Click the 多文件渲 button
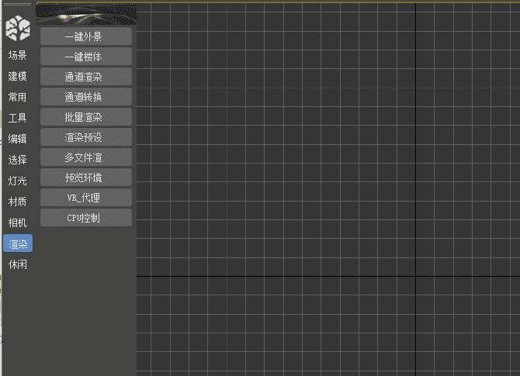Viewport: 520px width, 376px height. (x=86, y=157)
